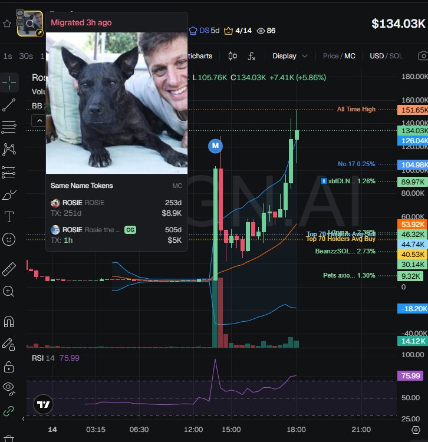Screen dimensions: 428x442
Task: Open candlestick chart type selector
Action: pyautogui.click(x=233, y=56)
